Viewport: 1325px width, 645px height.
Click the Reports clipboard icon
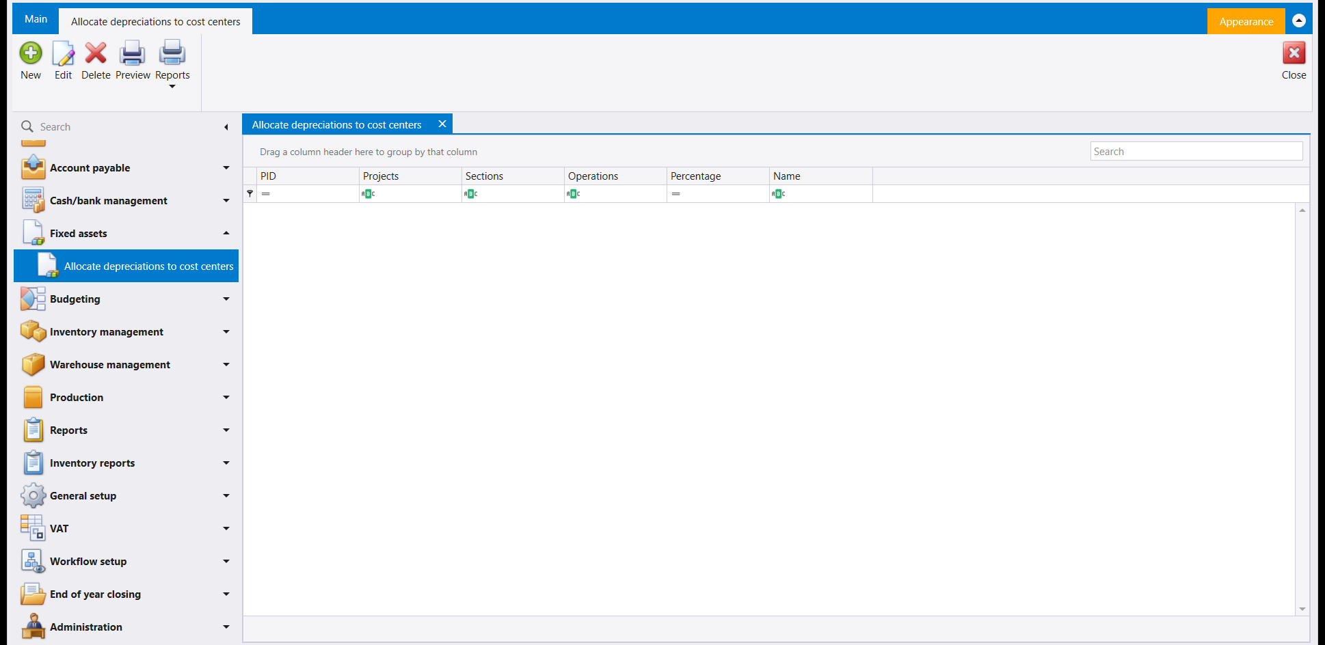point(33,430)
